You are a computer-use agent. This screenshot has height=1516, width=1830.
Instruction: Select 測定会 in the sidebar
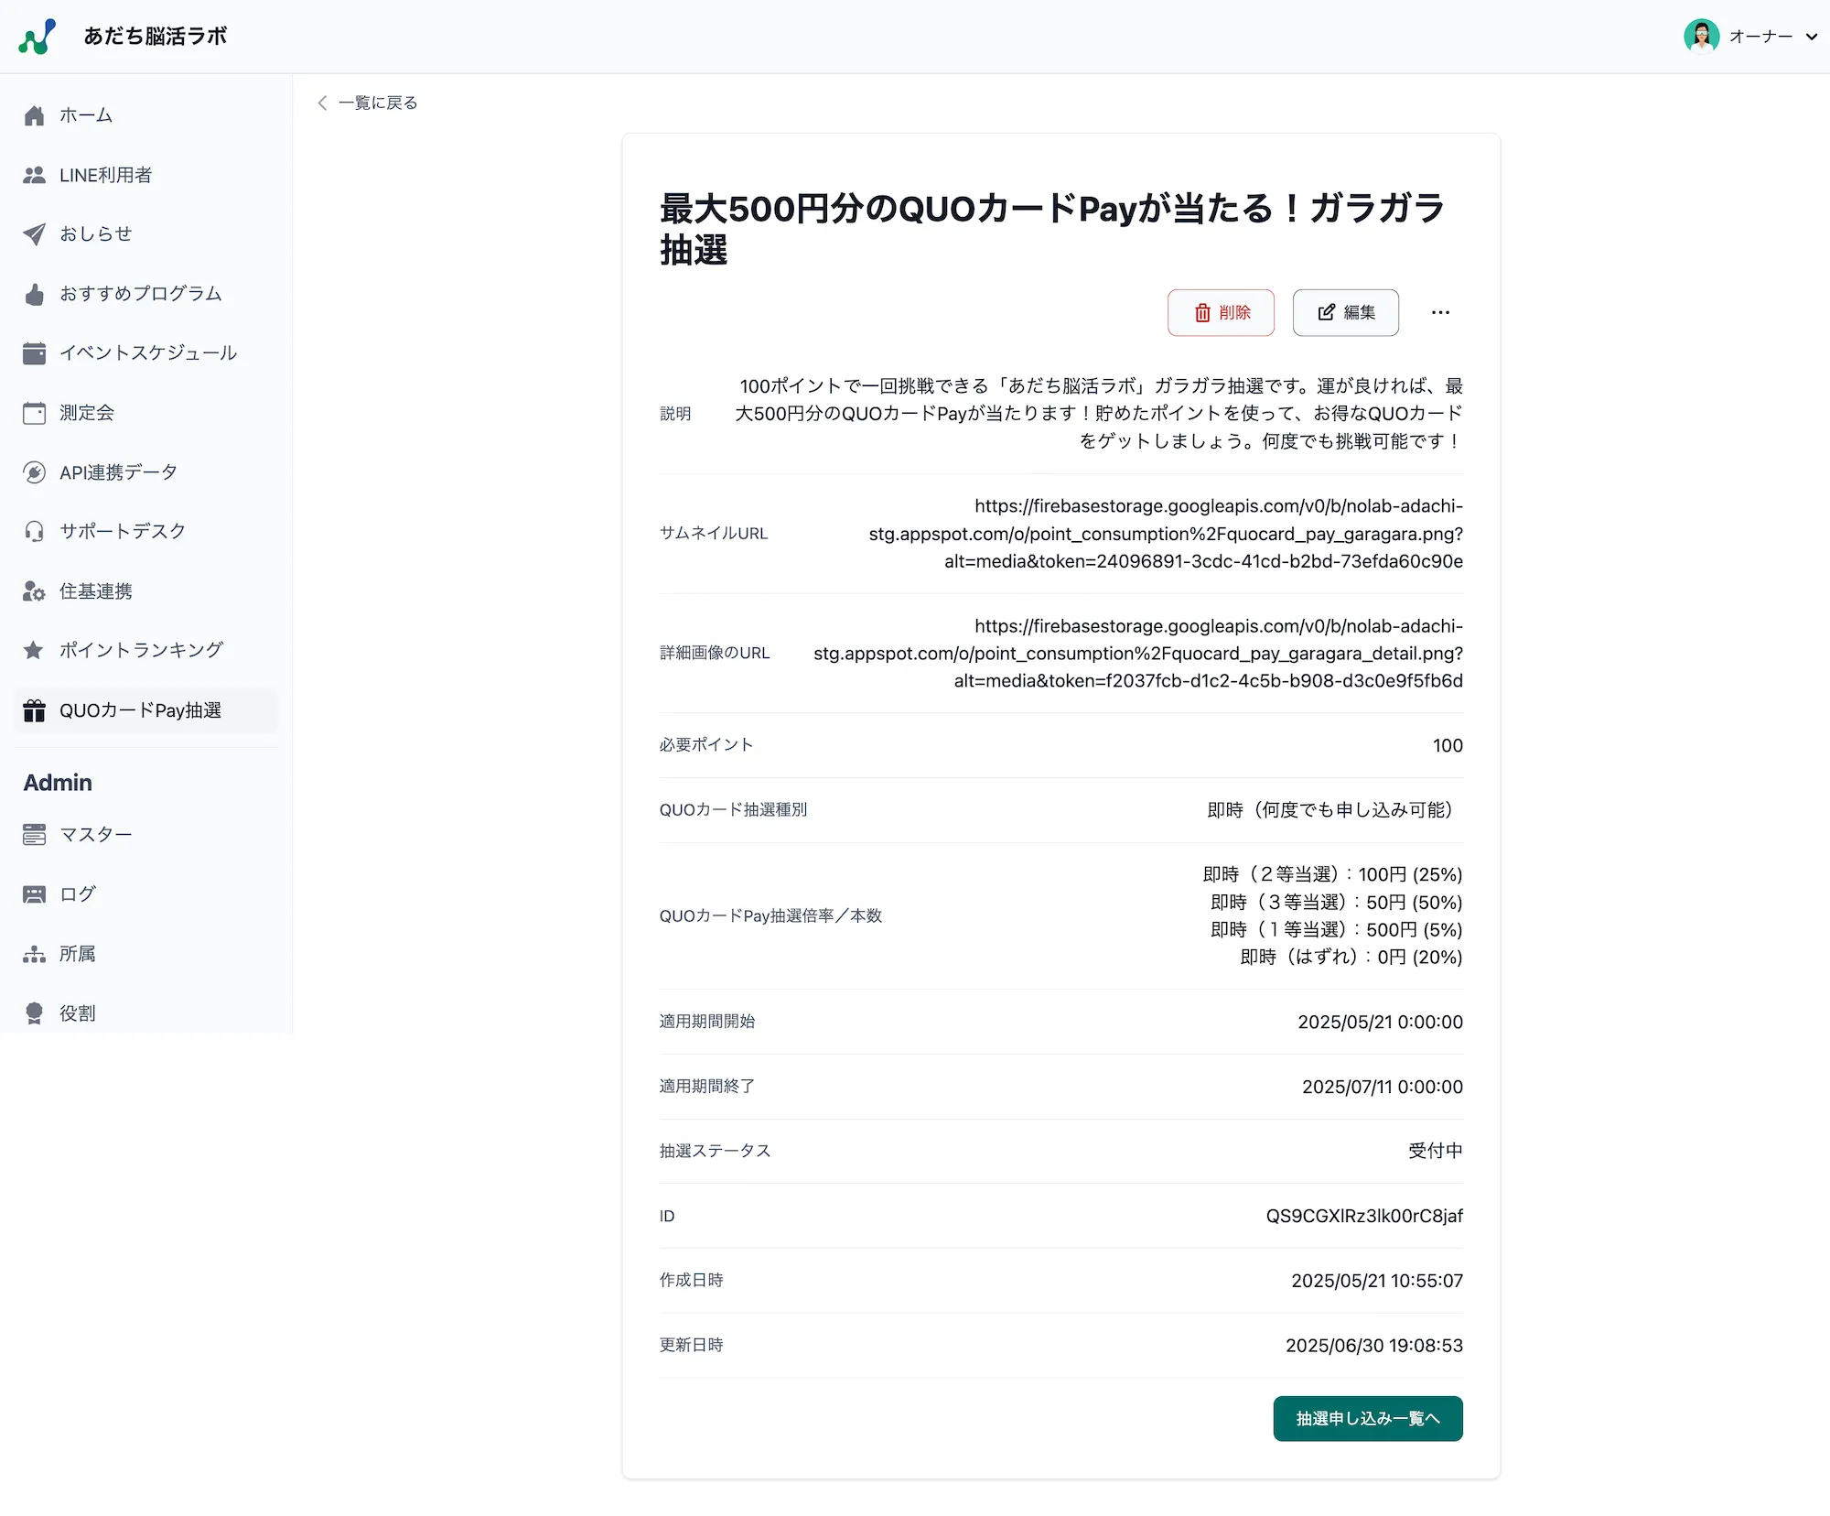[x=87, y=413]
